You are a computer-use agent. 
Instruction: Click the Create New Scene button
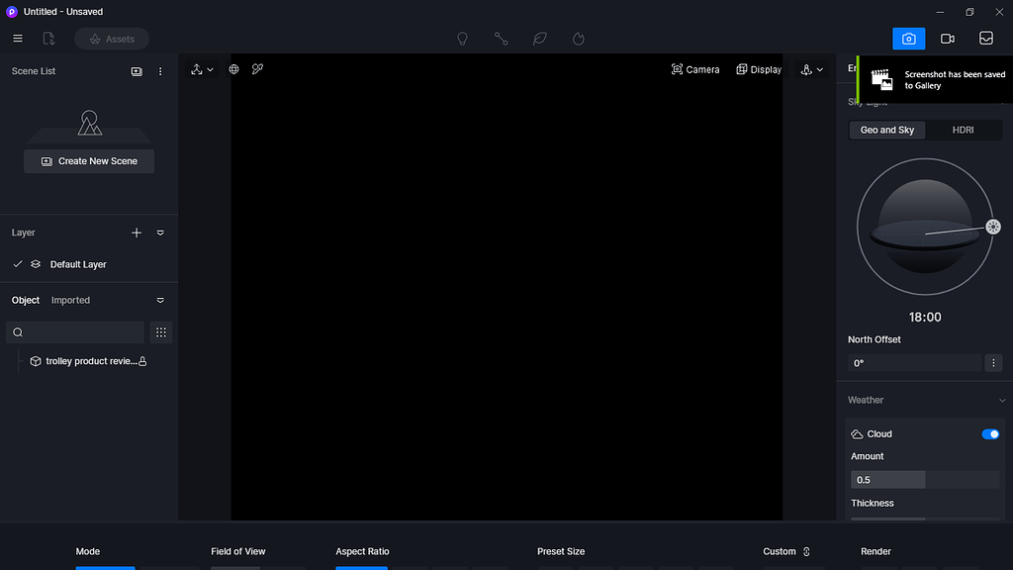pos(89,160)
